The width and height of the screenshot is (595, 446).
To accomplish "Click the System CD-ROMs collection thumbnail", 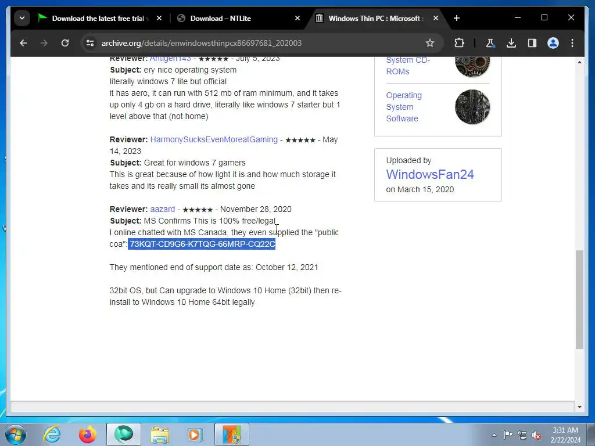I will point(472,66).
